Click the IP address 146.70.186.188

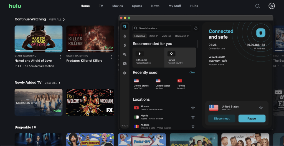click(255, 45)
